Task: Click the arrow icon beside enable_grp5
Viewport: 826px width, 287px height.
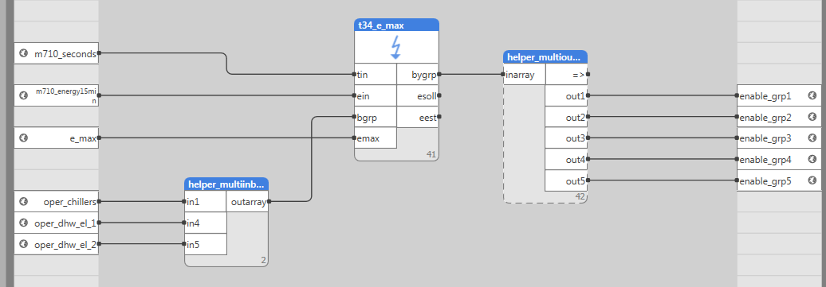Action: (x=812, y=180)
